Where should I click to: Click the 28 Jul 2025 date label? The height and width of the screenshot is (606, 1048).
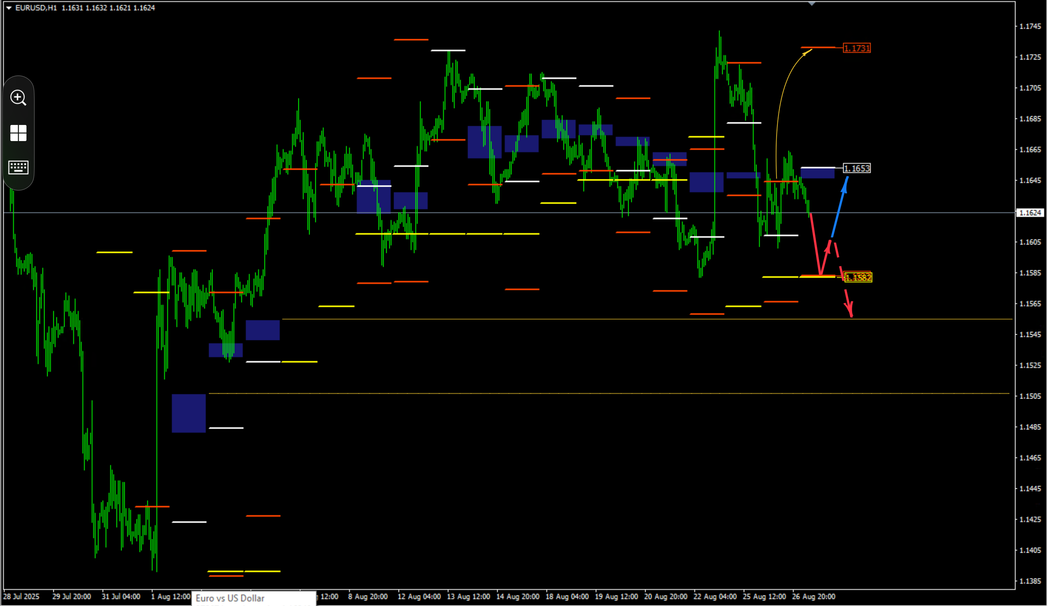(x=21, y=596)
